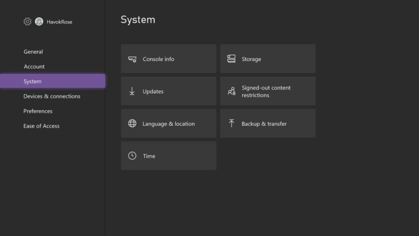Click the Signed-out content restrictions people icon
Viewport: 419px width, 236px height.
coord(232,91)
